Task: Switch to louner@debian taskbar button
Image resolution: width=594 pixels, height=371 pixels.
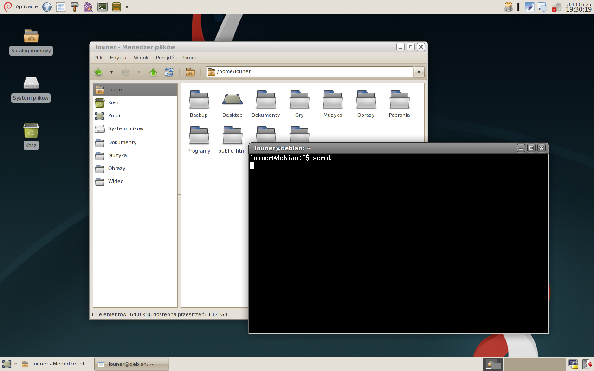Action: (x=132, y=364)
